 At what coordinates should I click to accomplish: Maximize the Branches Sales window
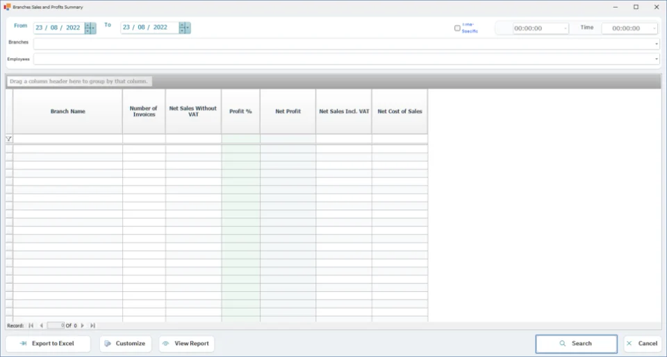tap(636, 7)
